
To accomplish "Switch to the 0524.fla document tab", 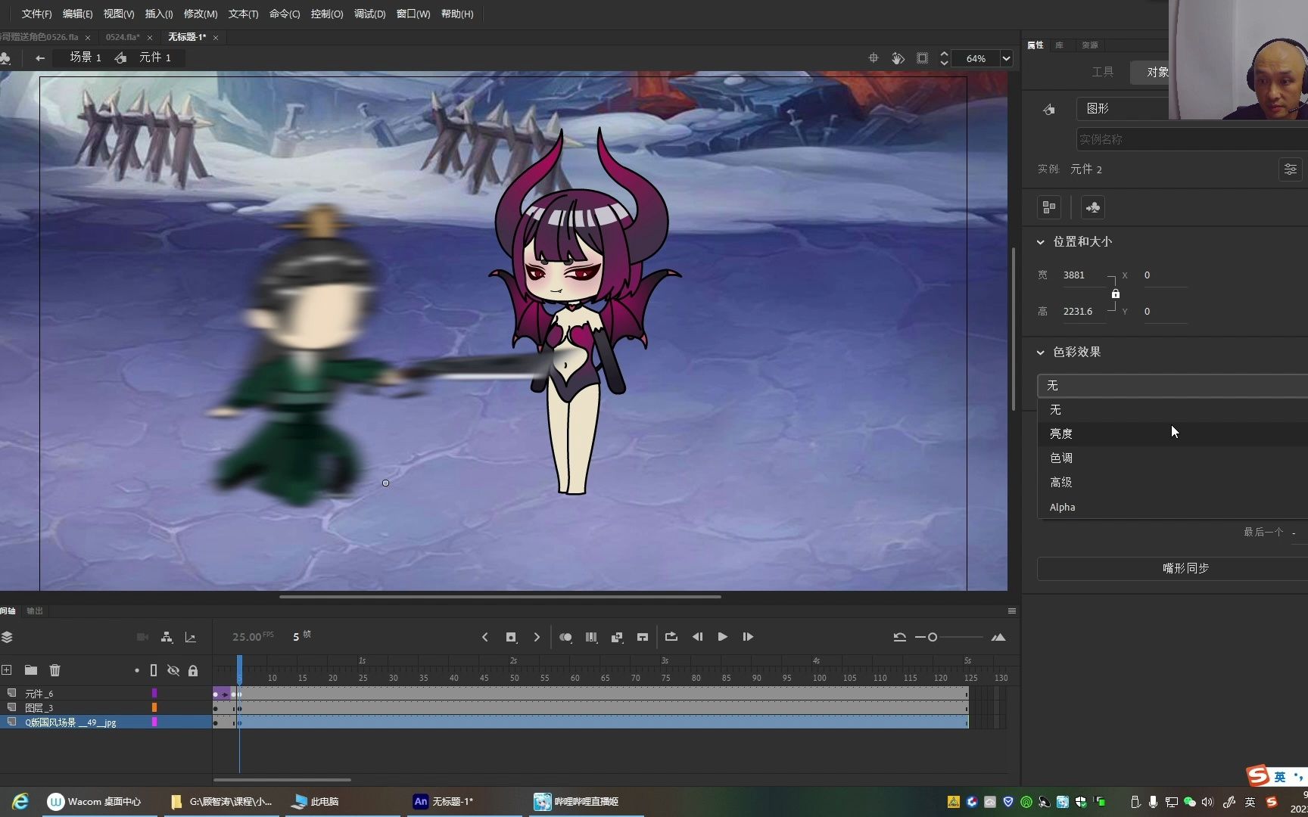I will pyautogui.click(x=123, y=37).
